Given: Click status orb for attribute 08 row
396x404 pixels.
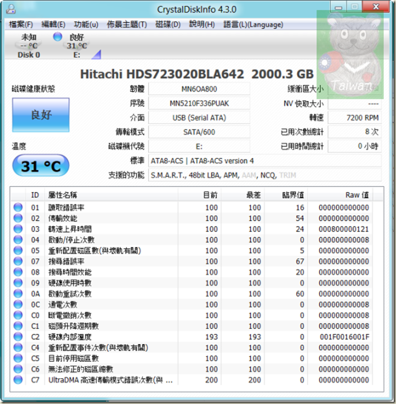Looking at the screenshot, I should pyautogui.click(x=18, y=272).
